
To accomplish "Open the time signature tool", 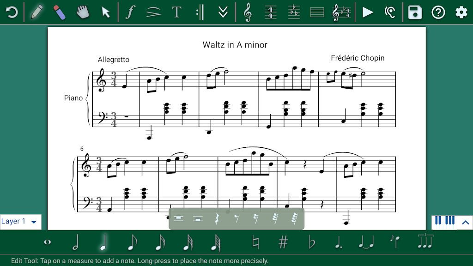I will (x=271, y=12).
